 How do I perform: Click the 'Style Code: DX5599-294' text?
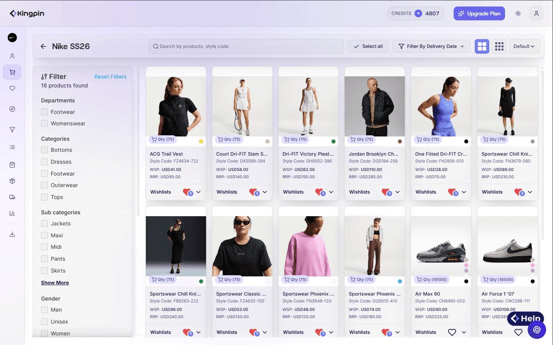(241, 161)
